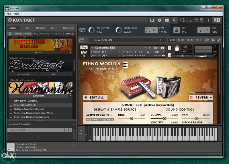Open Dallape Multis section
Screen dimensions: 229x164
[x=53, y=74]
